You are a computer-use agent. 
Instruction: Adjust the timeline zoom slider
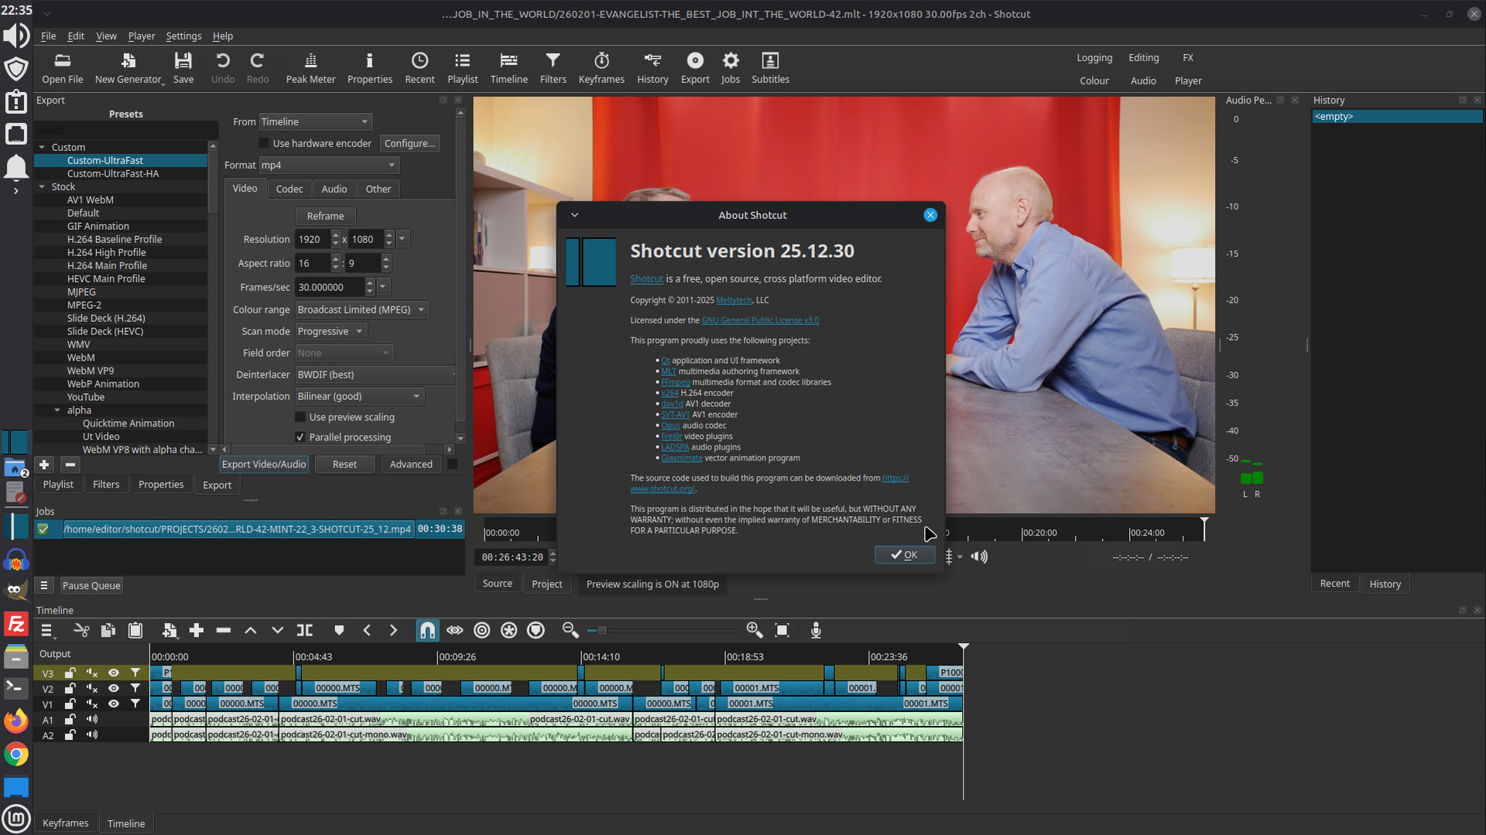[x=602, y=631]
